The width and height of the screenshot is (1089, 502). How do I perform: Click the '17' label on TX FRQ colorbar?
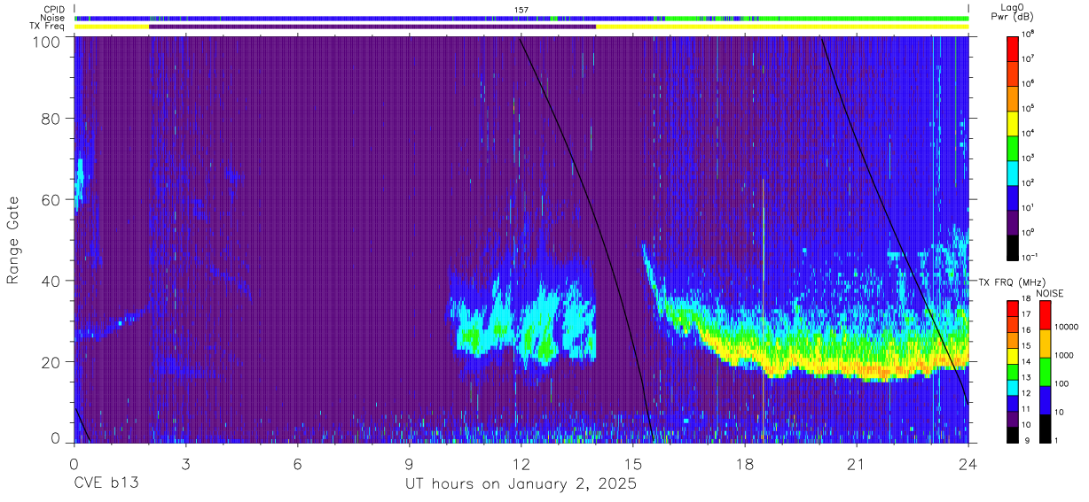(1028, 314)
